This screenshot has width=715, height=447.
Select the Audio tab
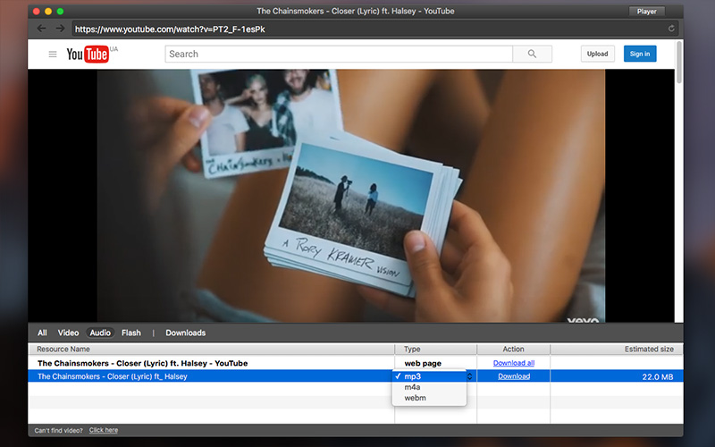click(100, 333)
